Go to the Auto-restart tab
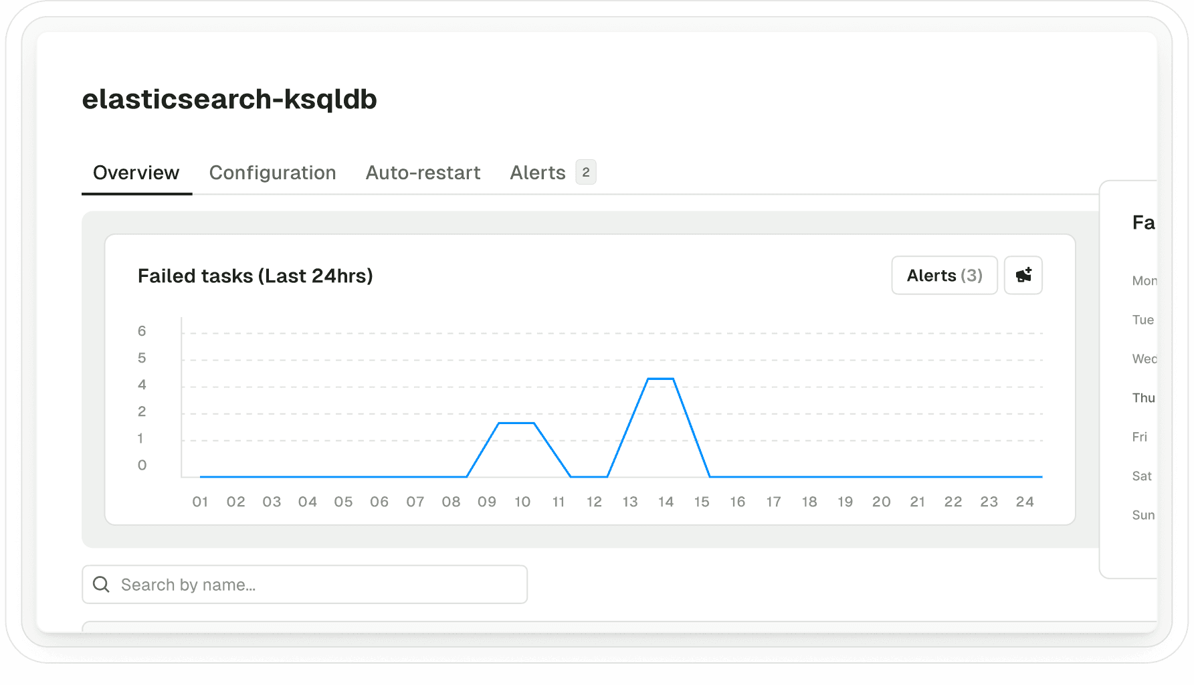Image resolution: width=1194 pixels, height=685 pixels. pyautogui.click(x=423, y=173)
